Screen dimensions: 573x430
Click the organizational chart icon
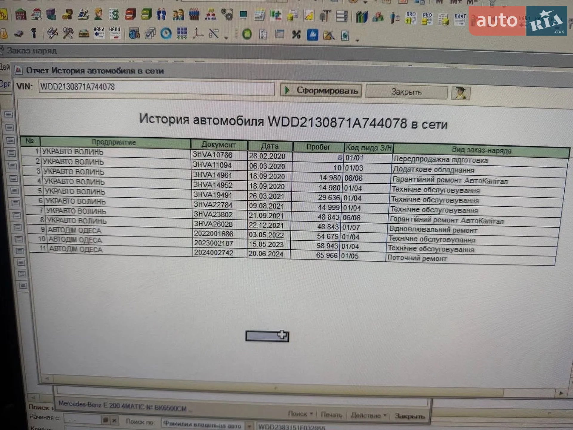pyautogui.click(x=211, y=14)
